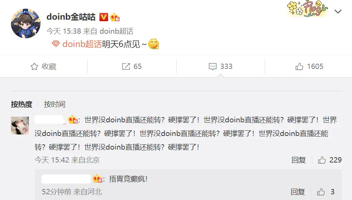Click the crown level badge of the first commenter
Screen dimensions: 352x200
click(x=73, y=120)
